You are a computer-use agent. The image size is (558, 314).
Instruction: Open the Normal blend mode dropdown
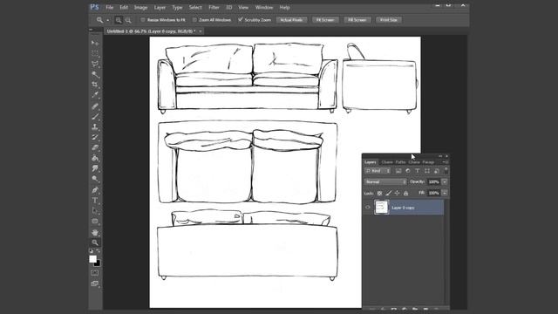(385, 182)
